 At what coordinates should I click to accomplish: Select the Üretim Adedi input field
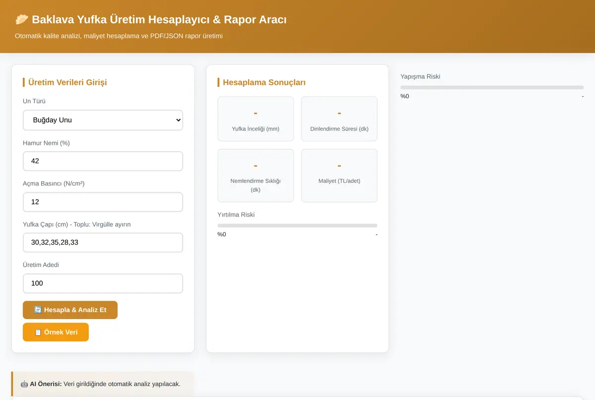[103, 283]
